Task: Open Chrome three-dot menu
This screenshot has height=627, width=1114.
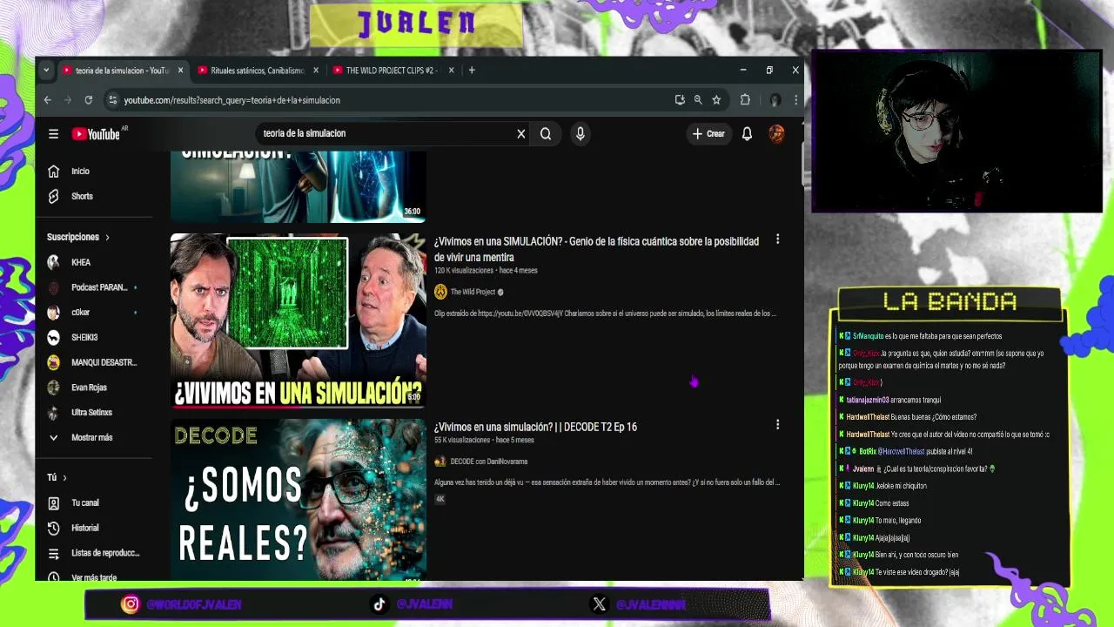Action: 795,100
